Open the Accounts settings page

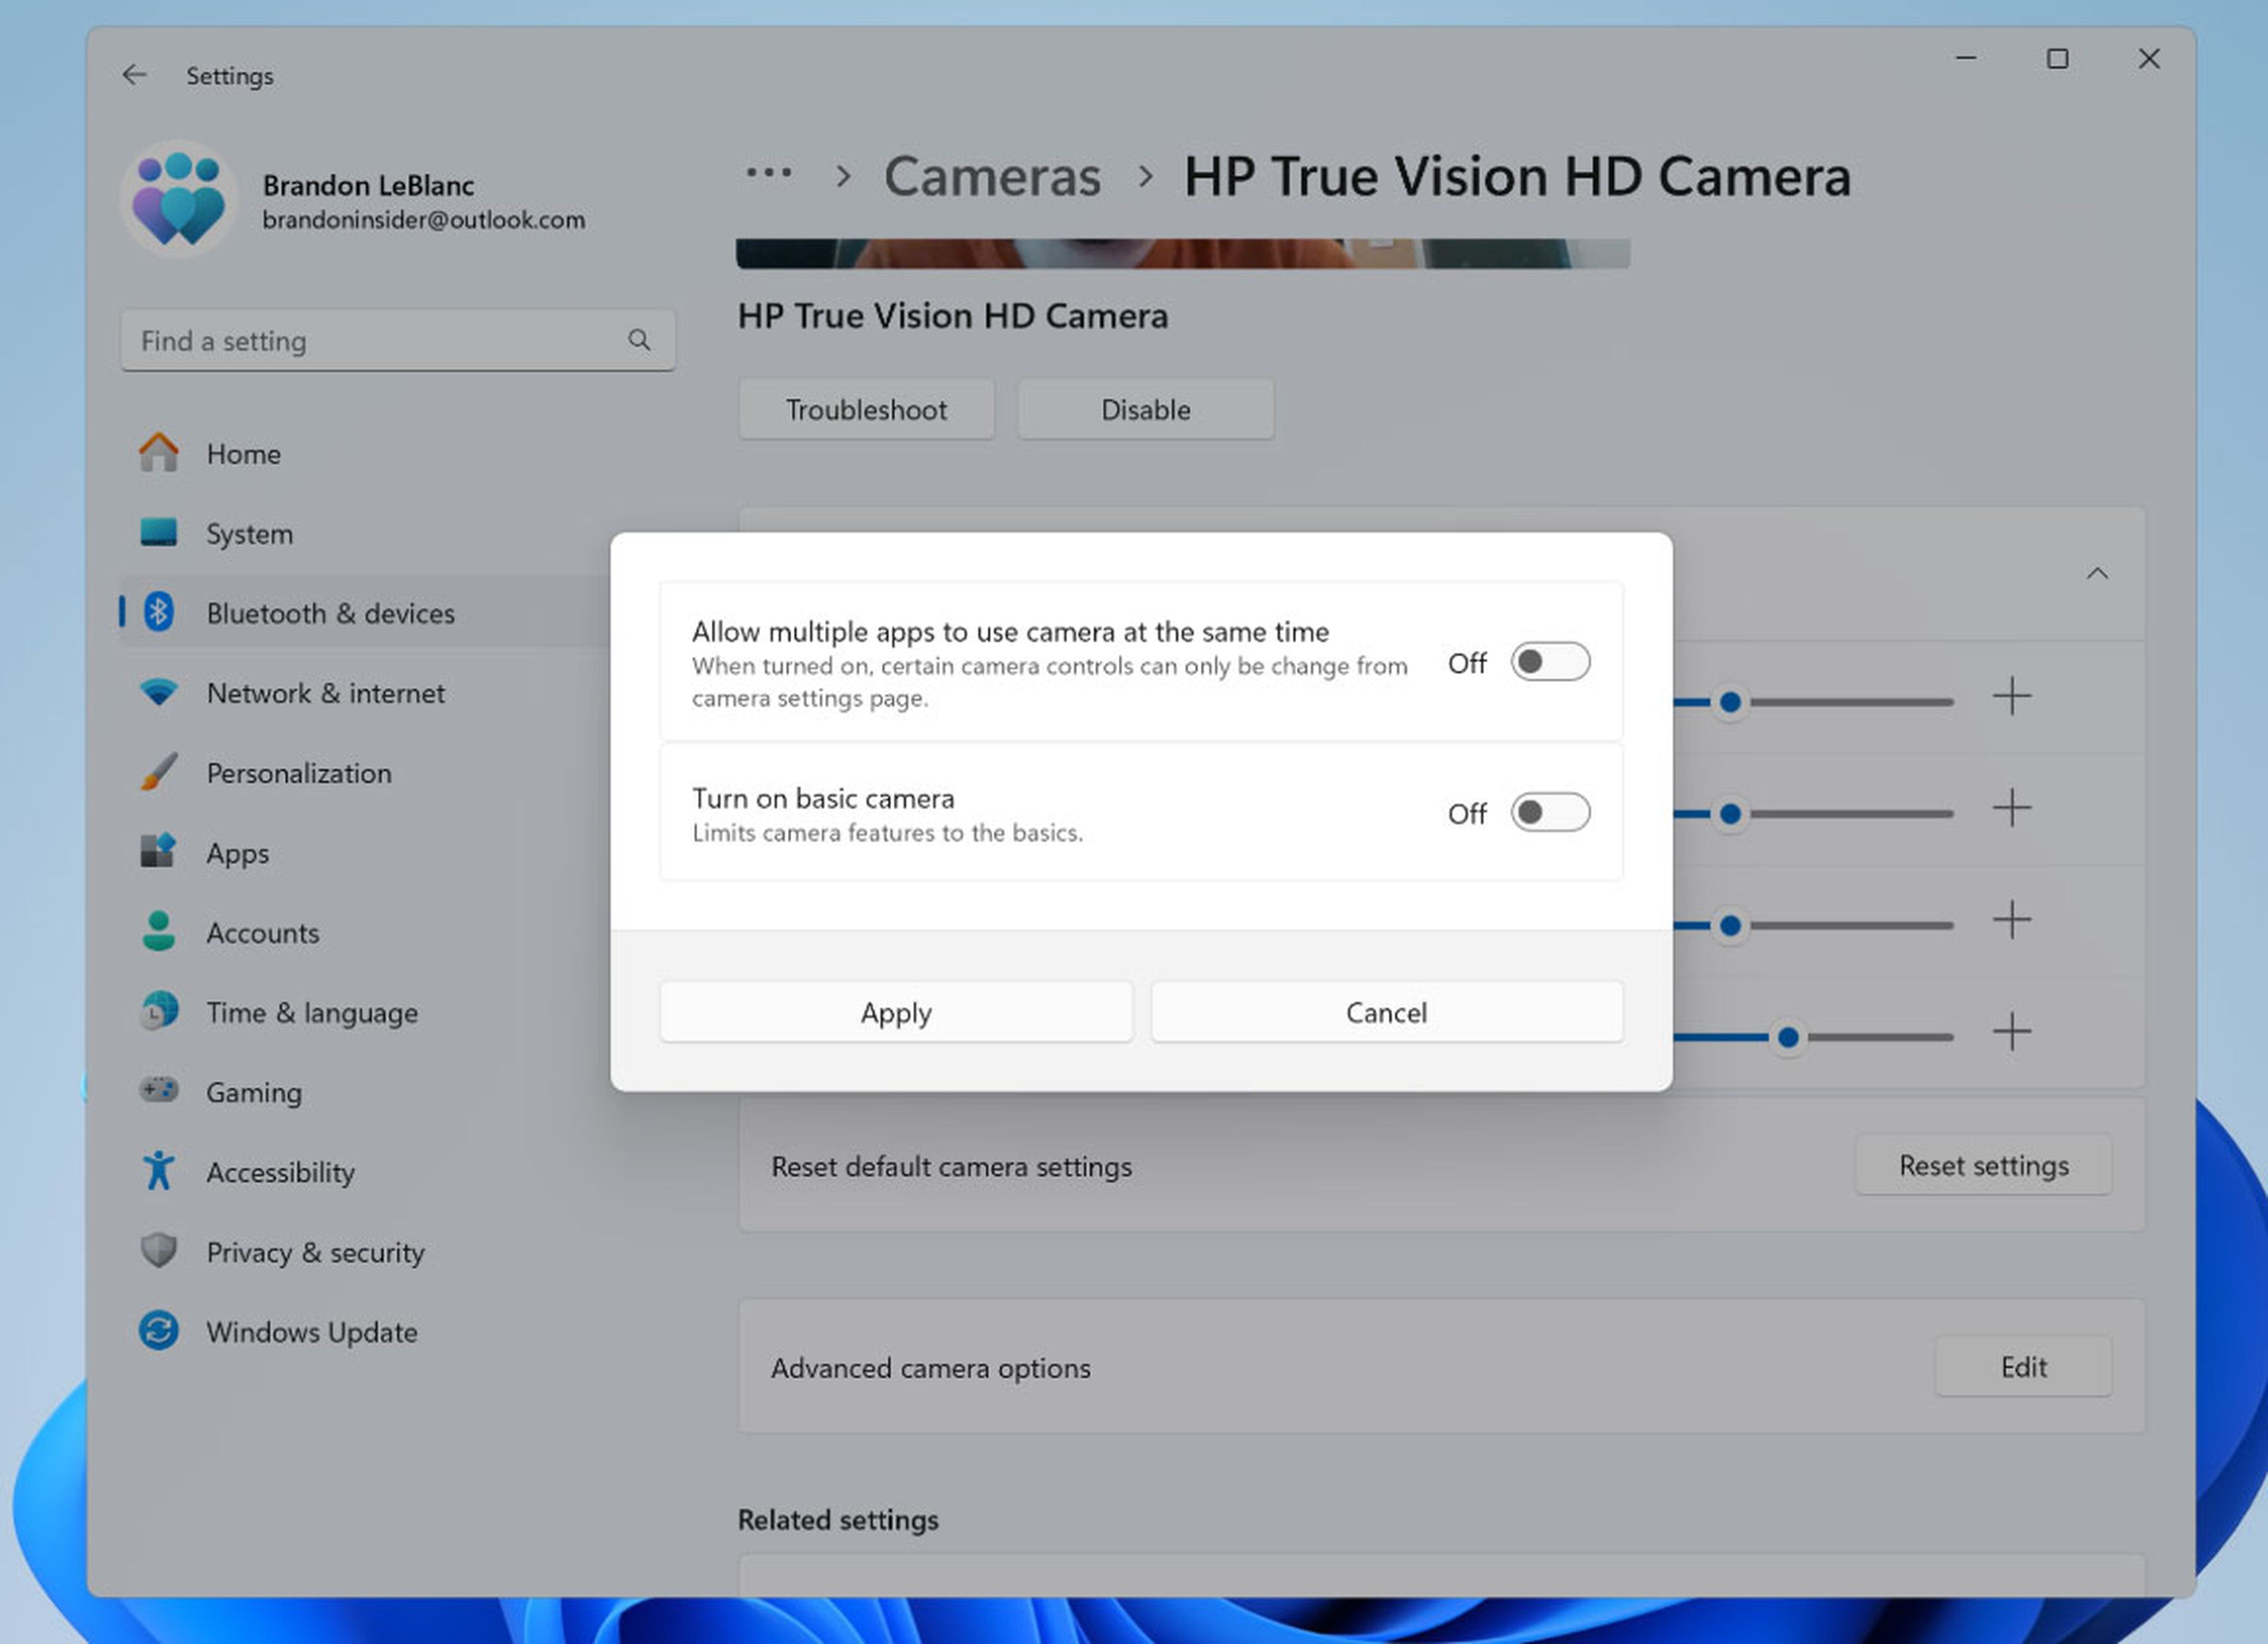pos(262,932)
